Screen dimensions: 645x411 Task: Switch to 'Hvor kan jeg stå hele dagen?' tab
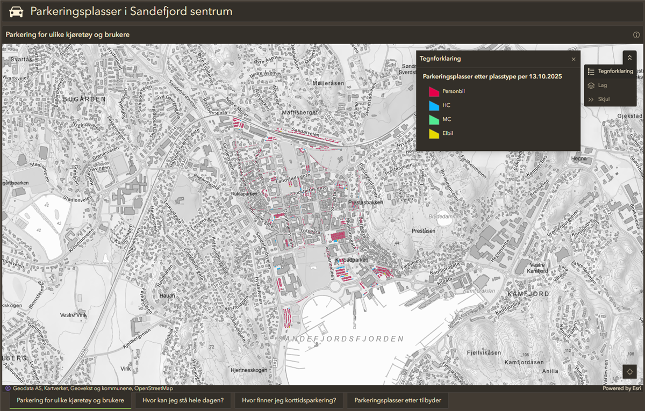click(183, 400)
